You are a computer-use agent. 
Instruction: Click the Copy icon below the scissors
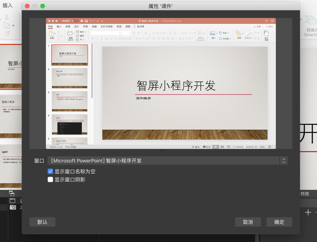[7, 25]
